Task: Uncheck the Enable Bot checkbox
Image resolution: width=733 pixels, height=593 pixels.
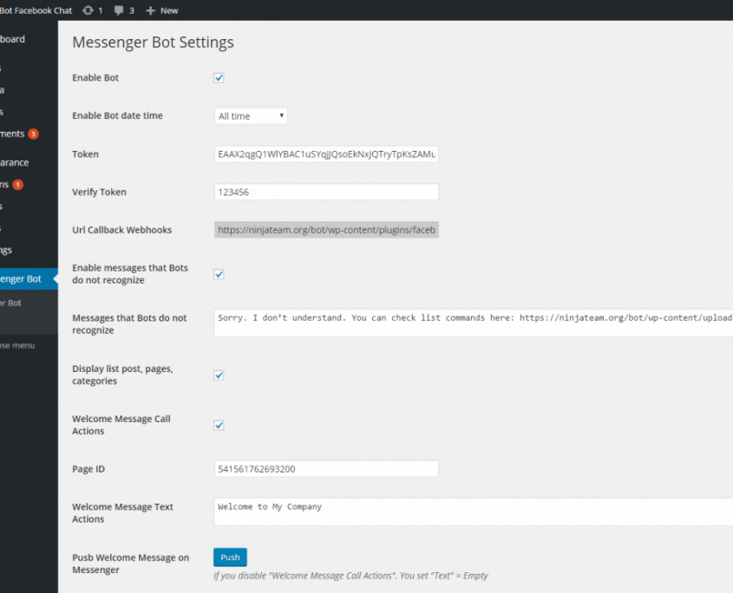Action: pyautogui.click(x=219, y=77)
